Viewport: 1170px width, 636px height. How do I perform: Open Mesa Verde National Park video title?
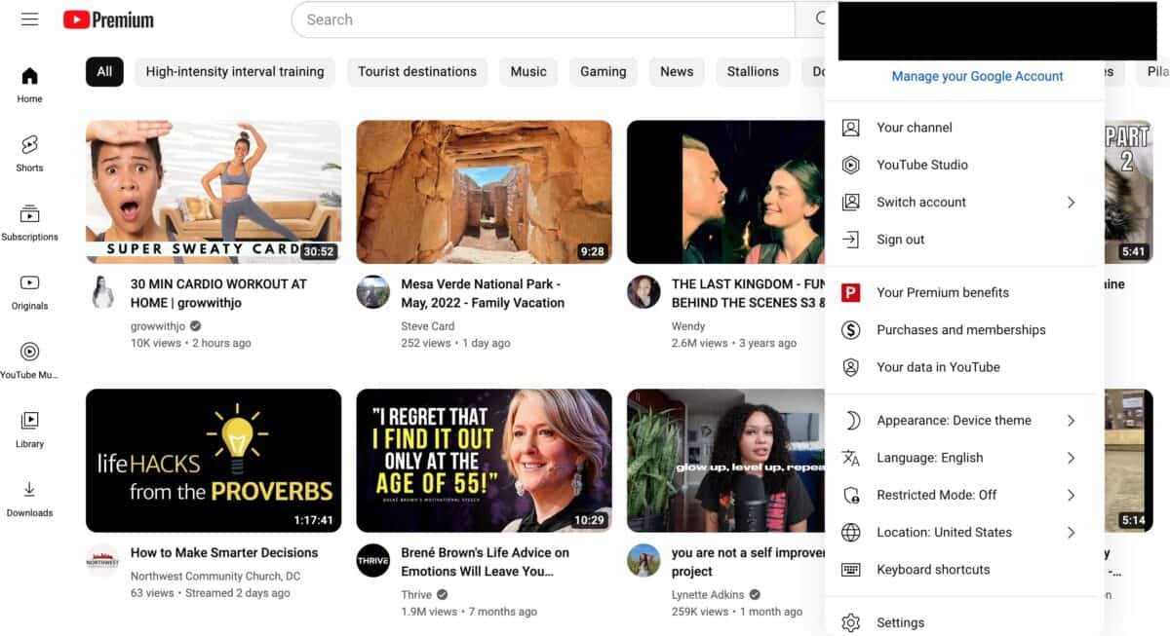(x=483, y=293)
